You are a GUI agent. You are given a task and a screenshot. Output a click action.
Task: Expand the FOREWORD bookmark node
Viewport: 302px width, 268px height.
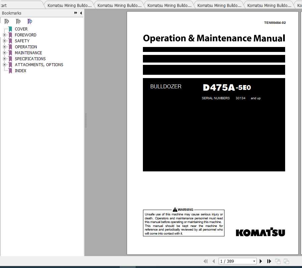coord(4,35)
